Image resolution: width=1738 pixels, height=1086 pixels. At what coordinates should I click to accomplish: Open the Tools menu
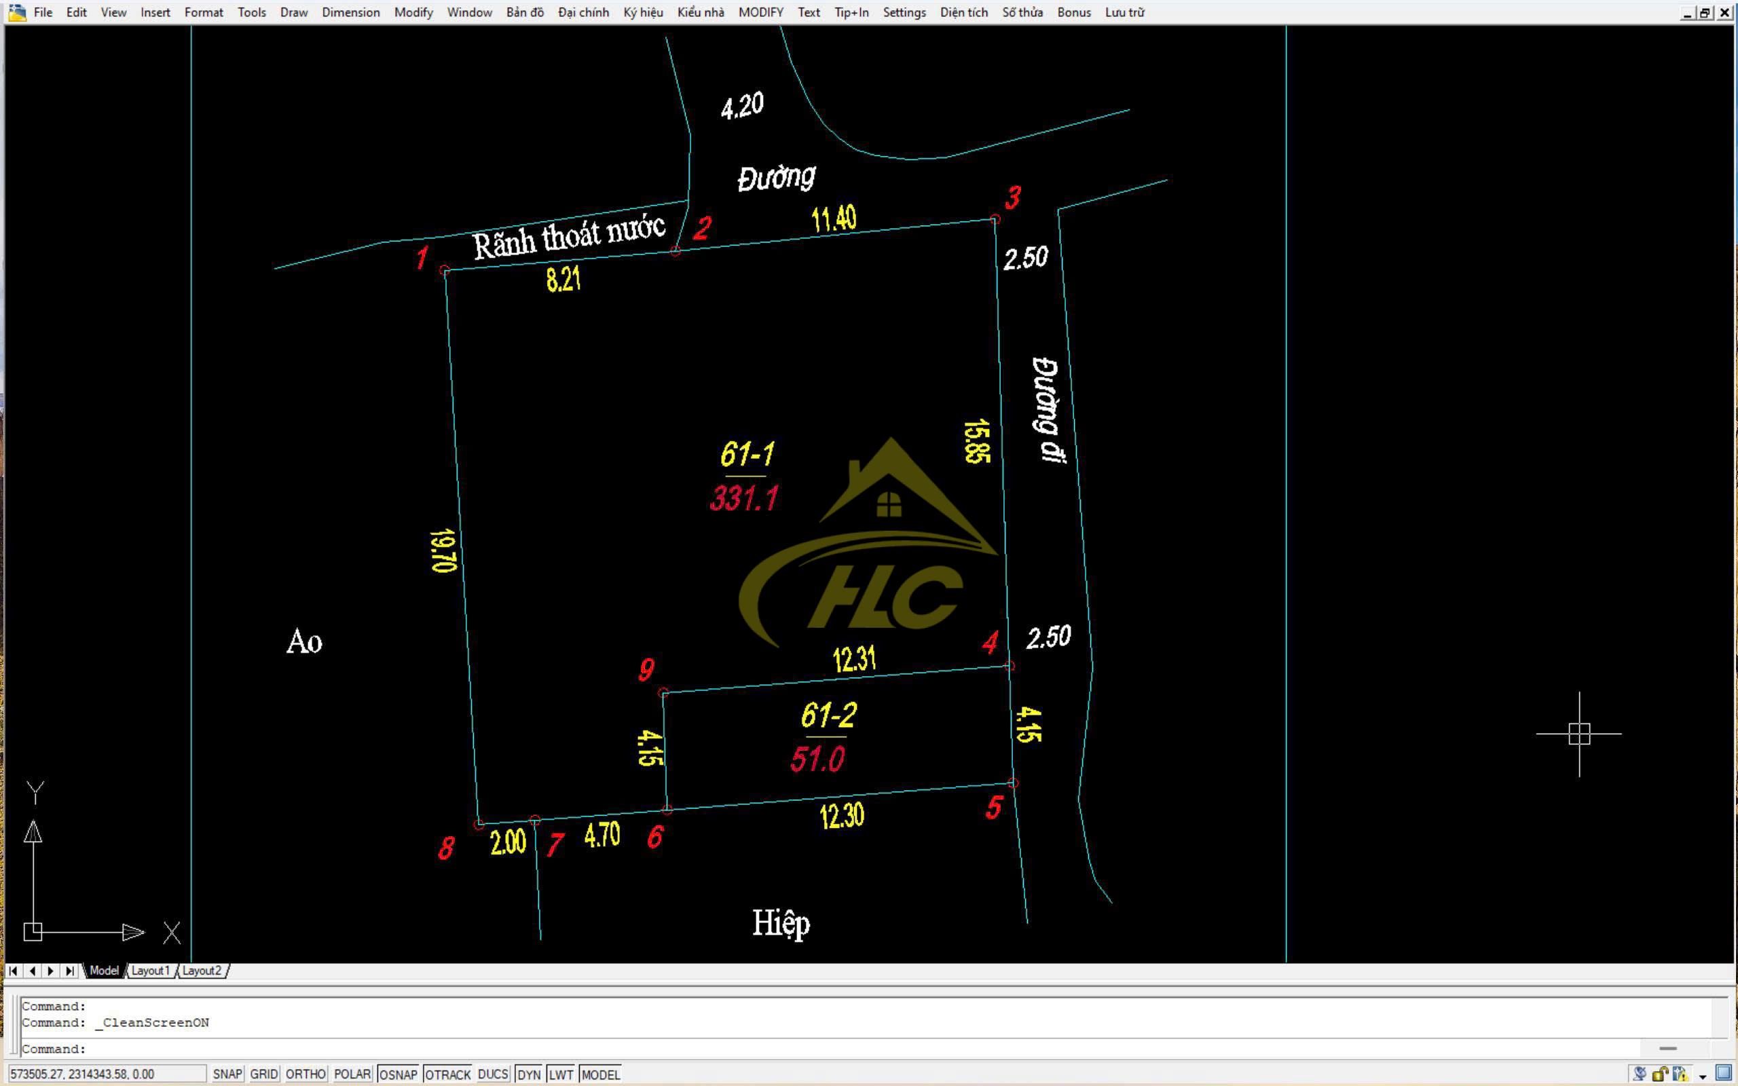tap(251, 12)
